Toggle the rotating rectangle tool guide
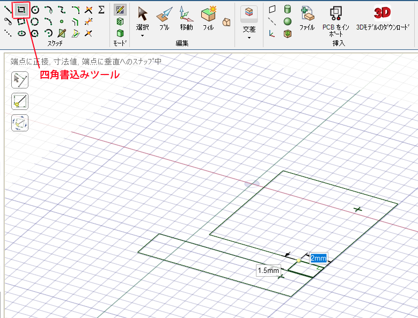 (x=20, y=123)
